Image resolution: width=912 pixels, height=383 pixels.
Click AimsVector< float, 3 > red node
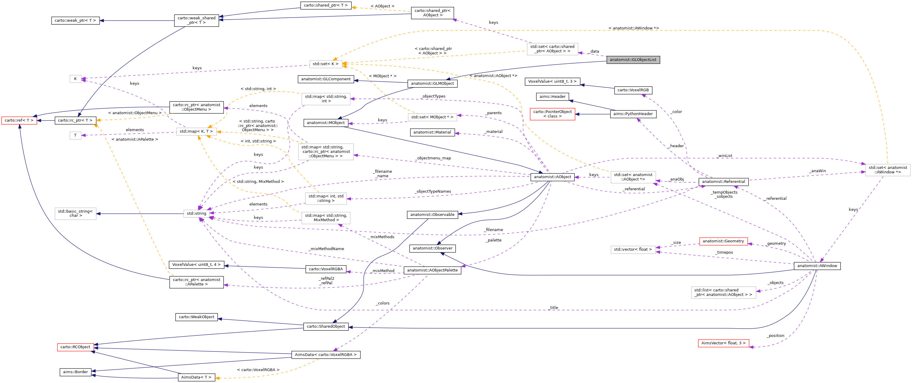[723, 343]
